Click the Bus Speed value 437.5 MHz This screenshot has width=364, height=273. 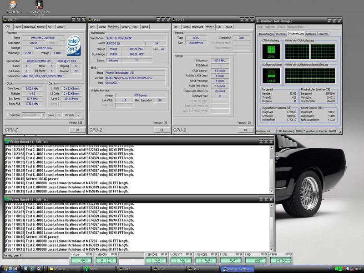click(32, 99)
